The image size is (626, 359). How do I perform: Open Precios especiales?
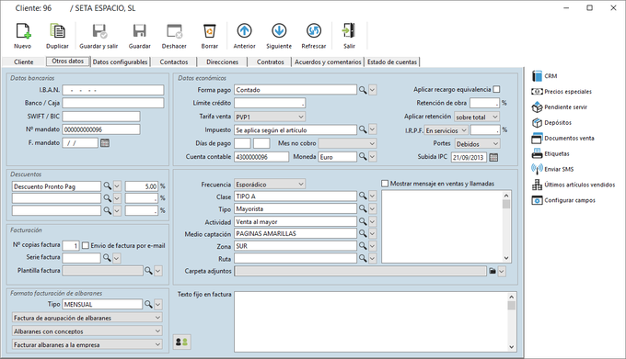coord(562,92)
